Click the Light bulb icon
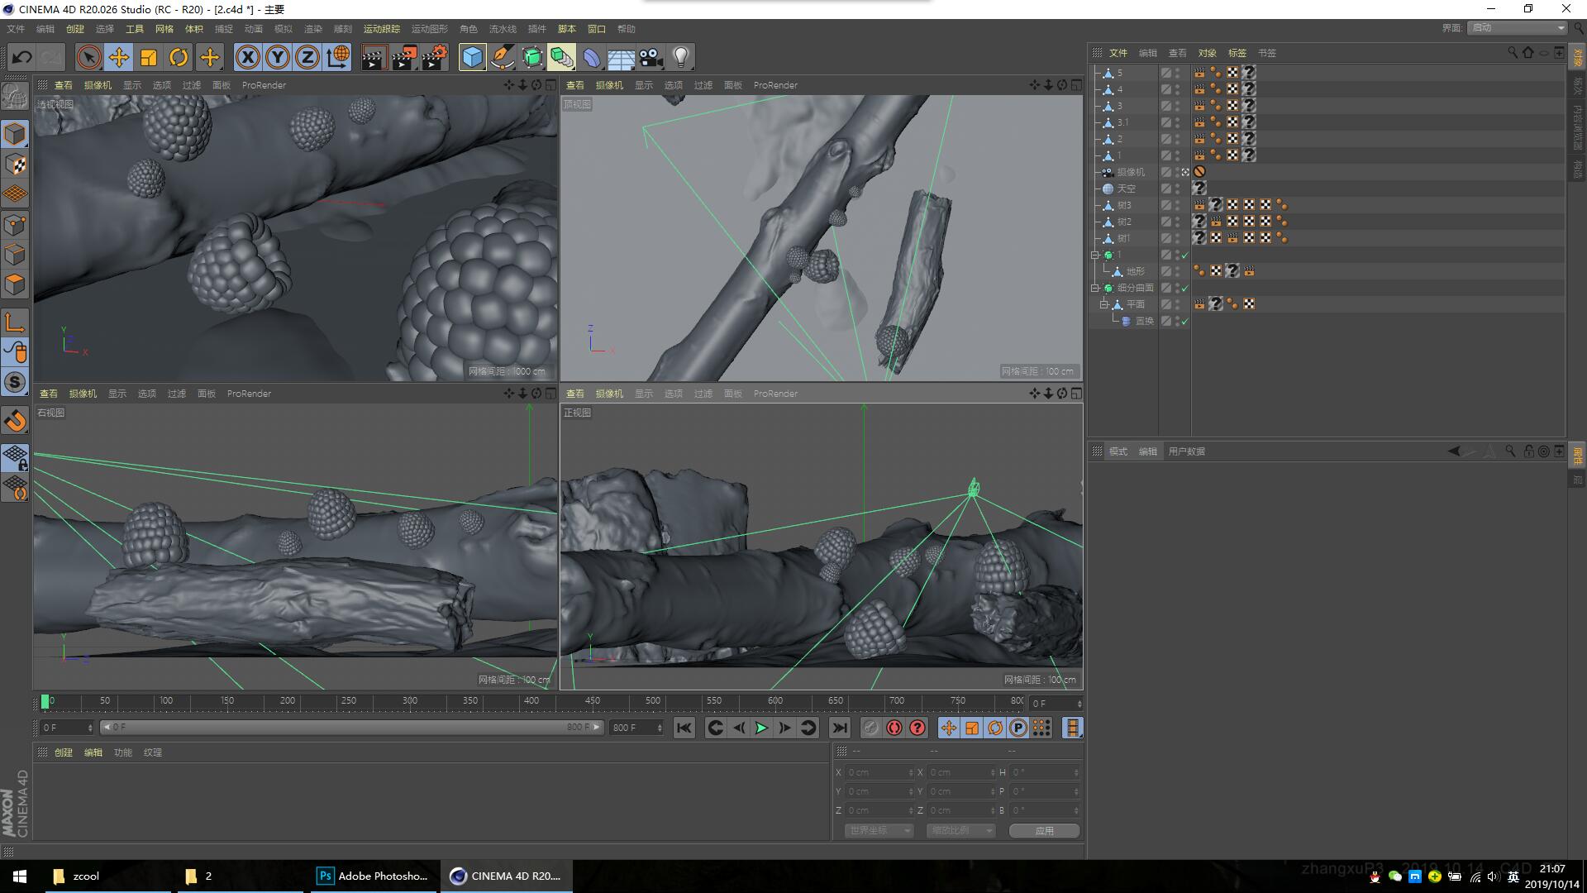This screenshot has width=1587, height=893. (x=681, y=57)
